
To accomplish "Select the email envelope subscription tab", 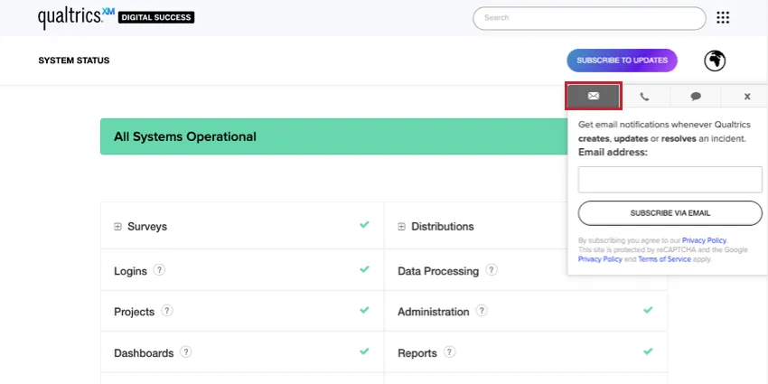I will click(594, 96).
